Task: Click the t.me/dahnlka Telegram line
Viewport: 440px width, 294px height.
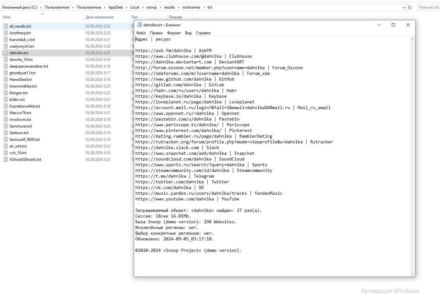Action: [x=175, y=176]
